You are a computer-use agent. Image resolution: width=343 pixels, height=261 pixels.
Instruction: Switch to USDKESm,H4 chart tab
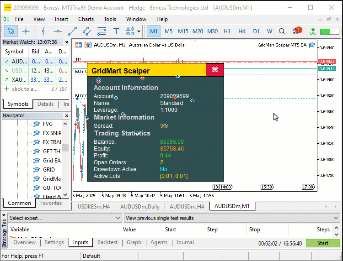pos(94,206)
